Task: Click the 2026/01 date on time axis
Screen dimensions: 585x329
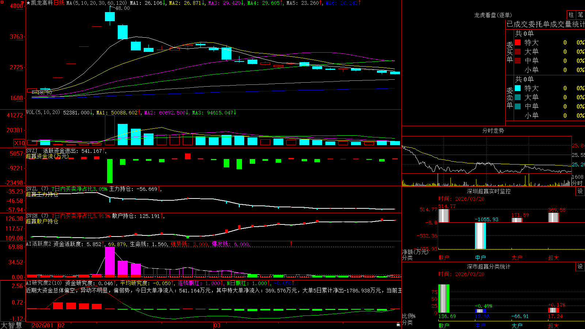Action: pos(42,325)
